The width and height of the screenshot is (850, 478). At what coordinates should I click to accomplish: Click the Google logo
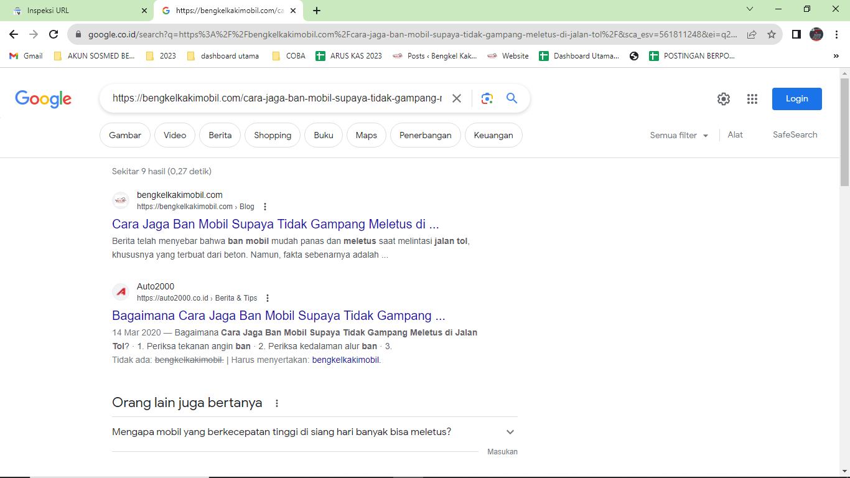point(44,99)
